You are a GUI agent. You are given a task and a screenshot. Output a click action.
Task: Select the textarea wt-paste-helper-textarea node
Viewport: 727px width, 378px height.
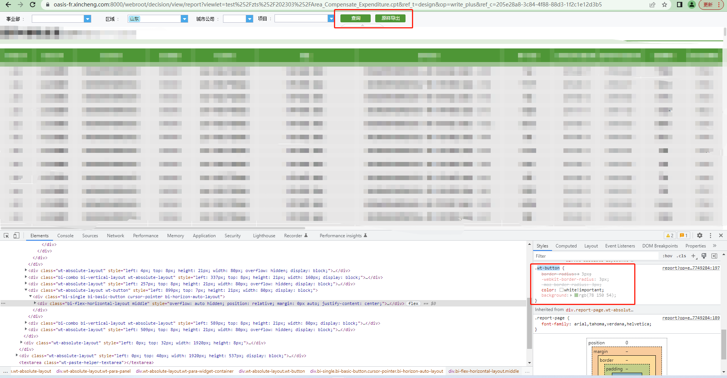pos(86,362)
